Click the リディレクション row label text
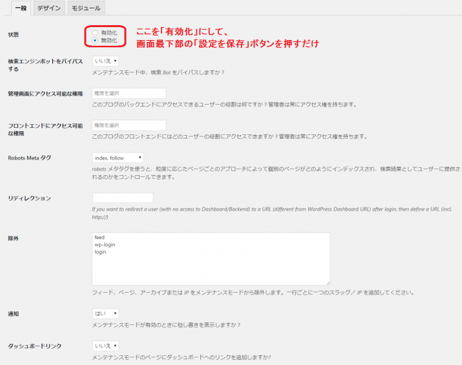The height and width of the screenshot is (365, 462). point(29,198)
